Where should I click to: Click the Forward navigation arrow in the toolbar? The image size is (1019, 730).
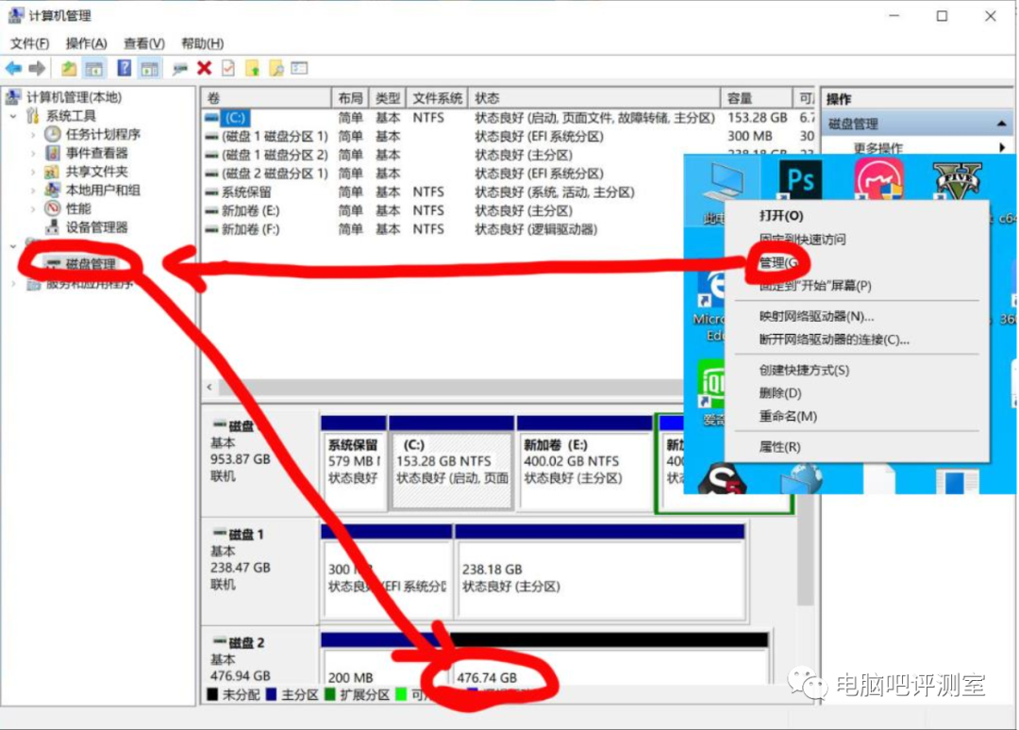[36, 68]
